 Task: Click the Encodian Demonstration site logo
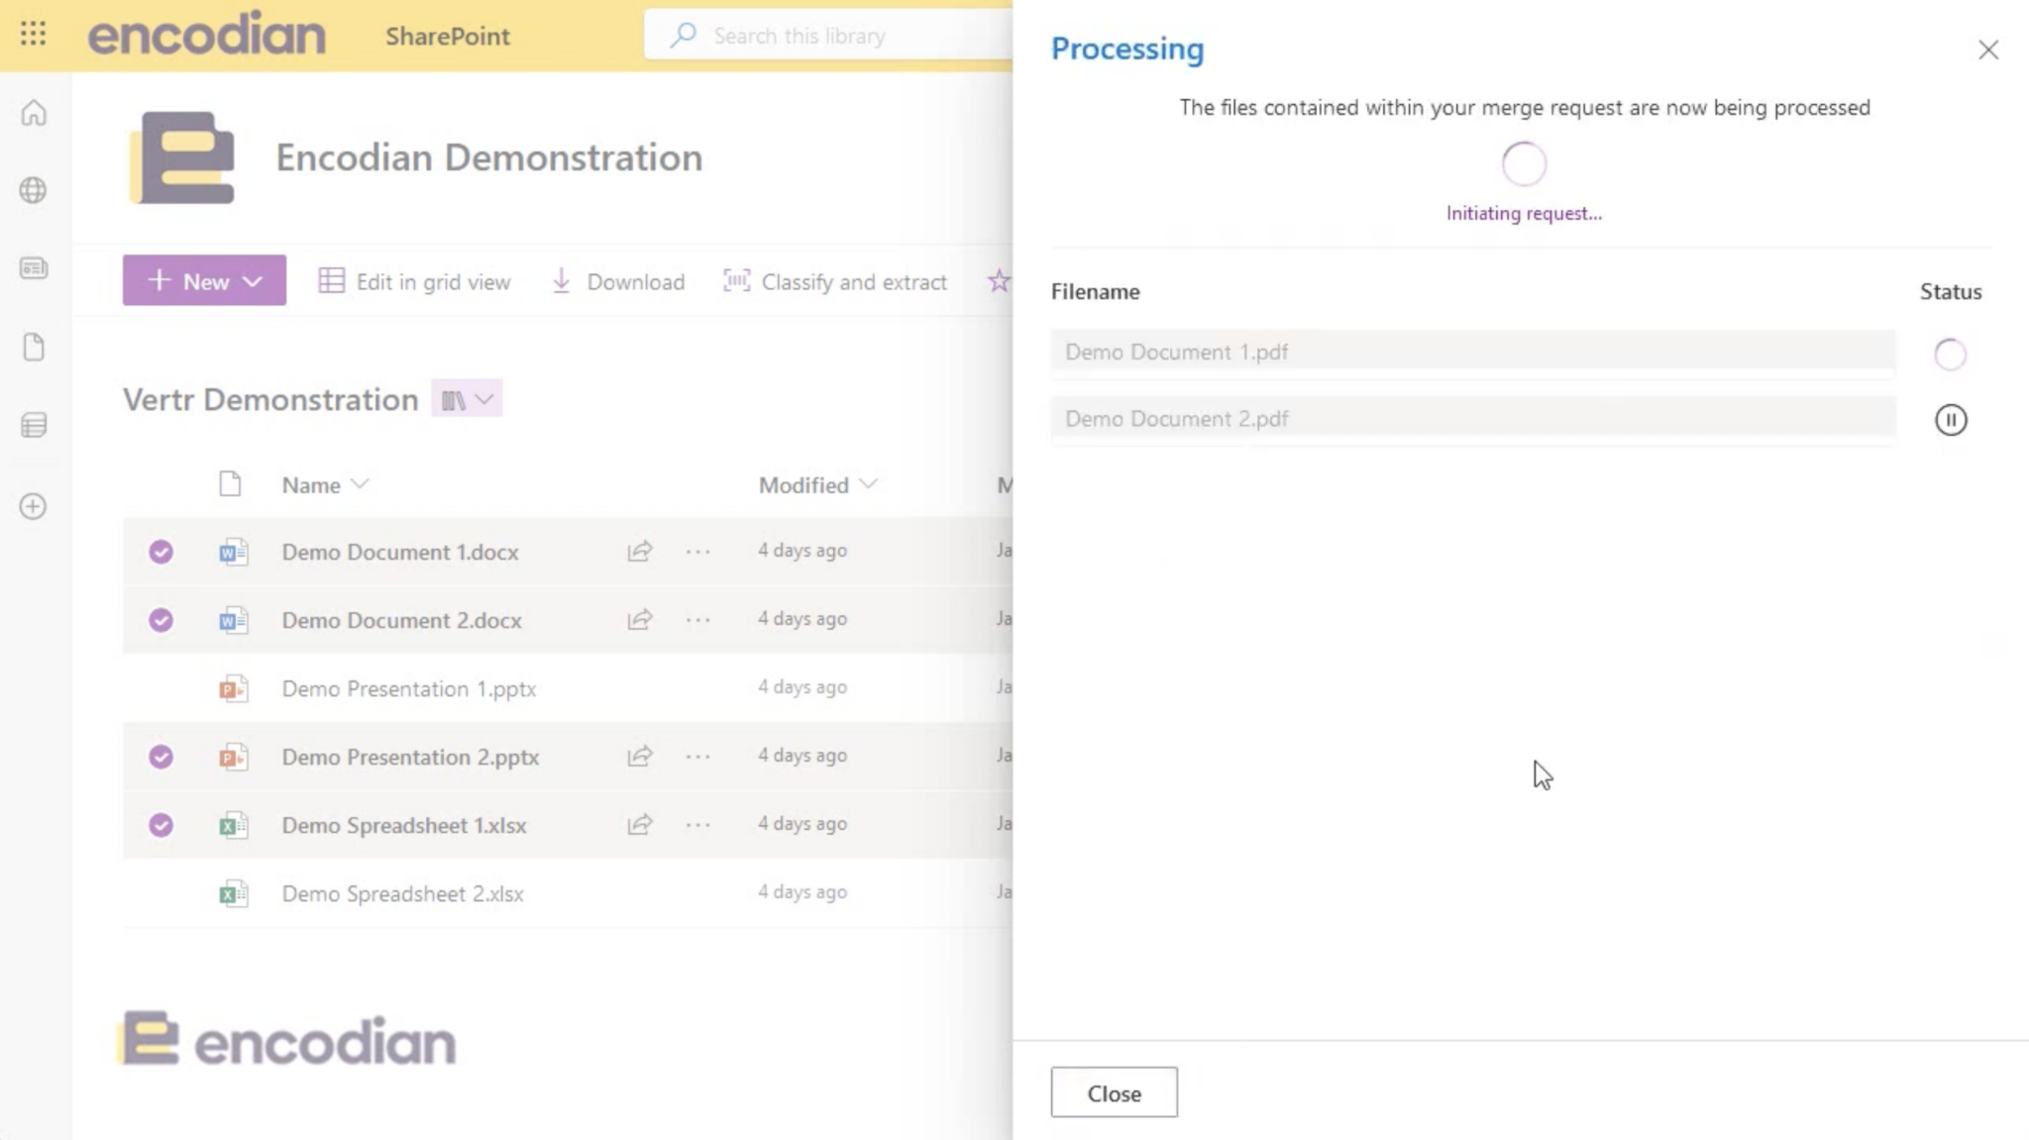[182, 157]
